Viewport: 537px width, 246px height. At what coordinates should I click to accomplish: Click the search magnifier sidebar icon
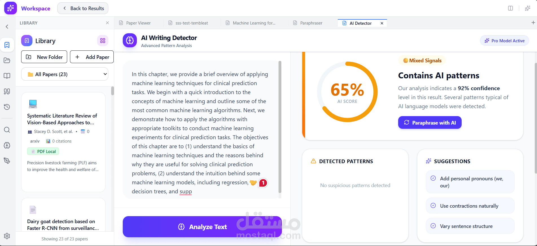pos(7,130)
